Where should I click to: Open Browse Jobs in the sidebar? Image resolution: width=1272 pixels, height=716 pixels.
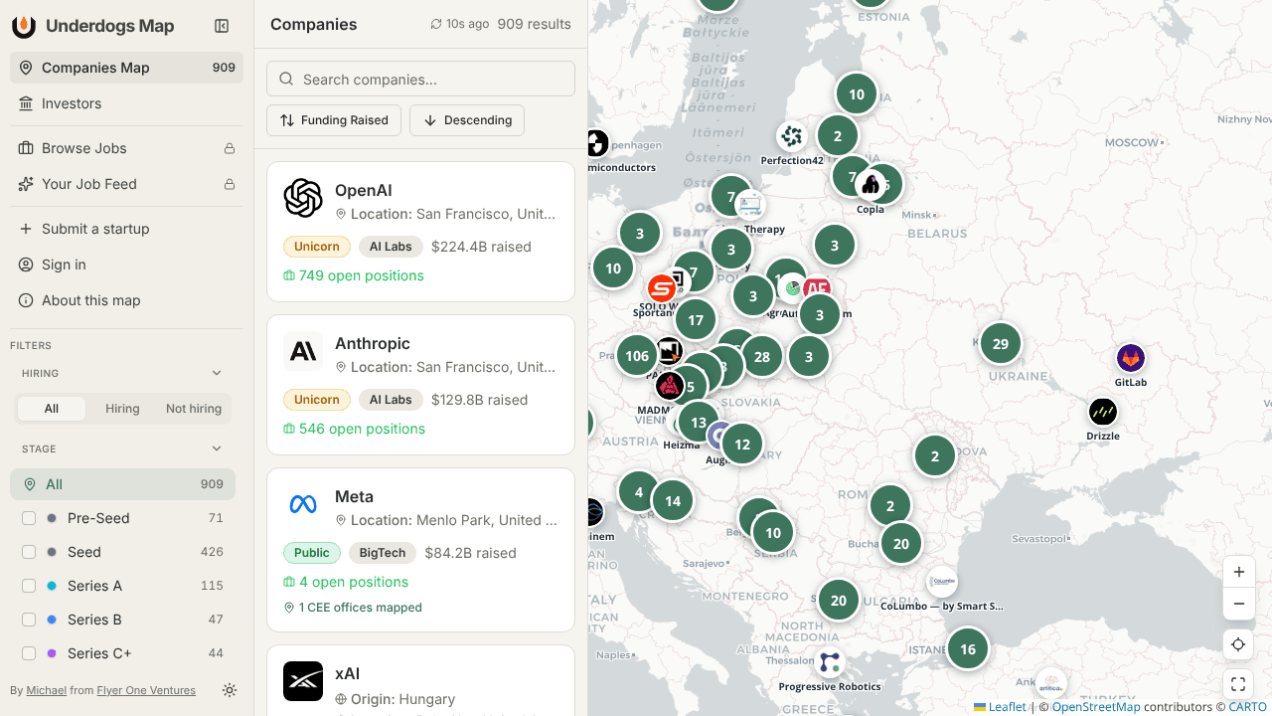[126, 148]
